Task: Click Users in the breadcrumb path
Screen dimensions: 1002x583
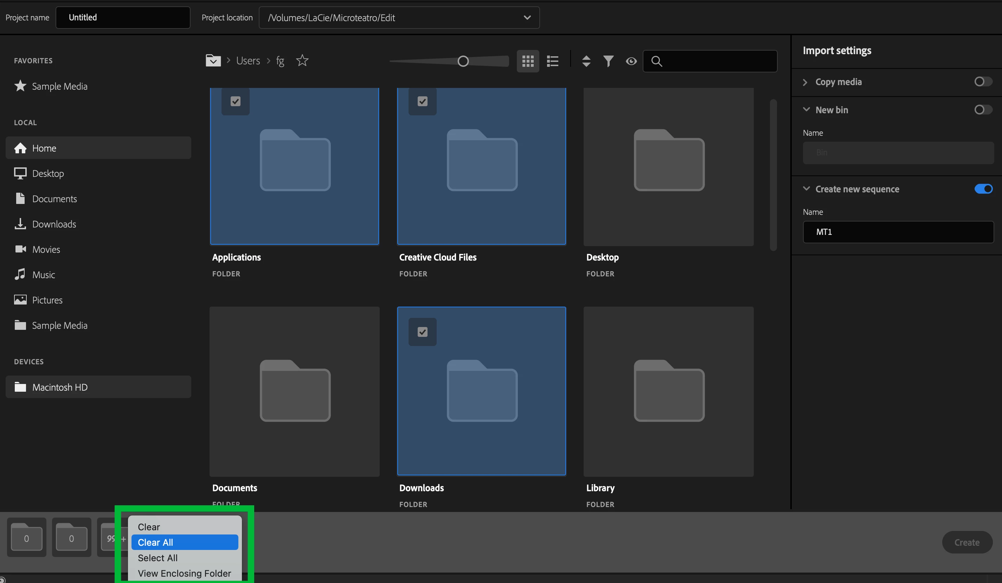Action: [248, 60]
